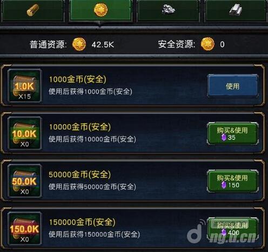Click the normal resources gold coin icon
The width and height of the screenshot is (268, 252).
pos(79,44)
